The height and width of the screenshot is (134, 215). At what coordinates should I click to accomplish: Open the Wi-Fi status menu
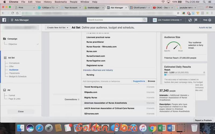[163, 2]
